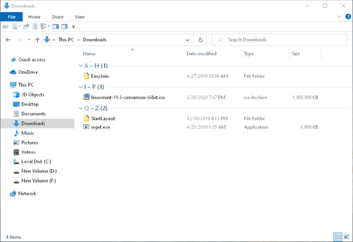The height and width of the screenshot is (242, 353).
Task: Click the Zip compress icon in toolbar
Action: tap(35, 26)
